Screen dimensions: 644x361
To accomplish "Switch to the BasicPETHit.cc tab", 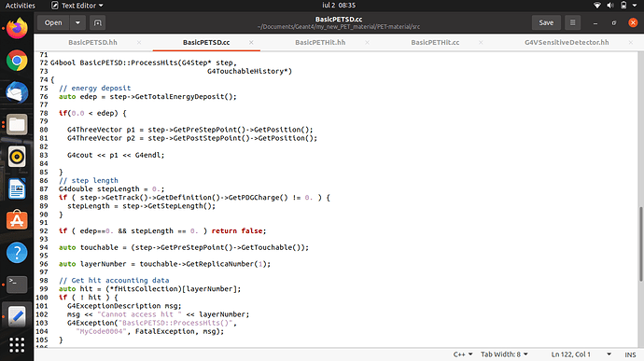I will pyautogui.click(x=435, y=42).
